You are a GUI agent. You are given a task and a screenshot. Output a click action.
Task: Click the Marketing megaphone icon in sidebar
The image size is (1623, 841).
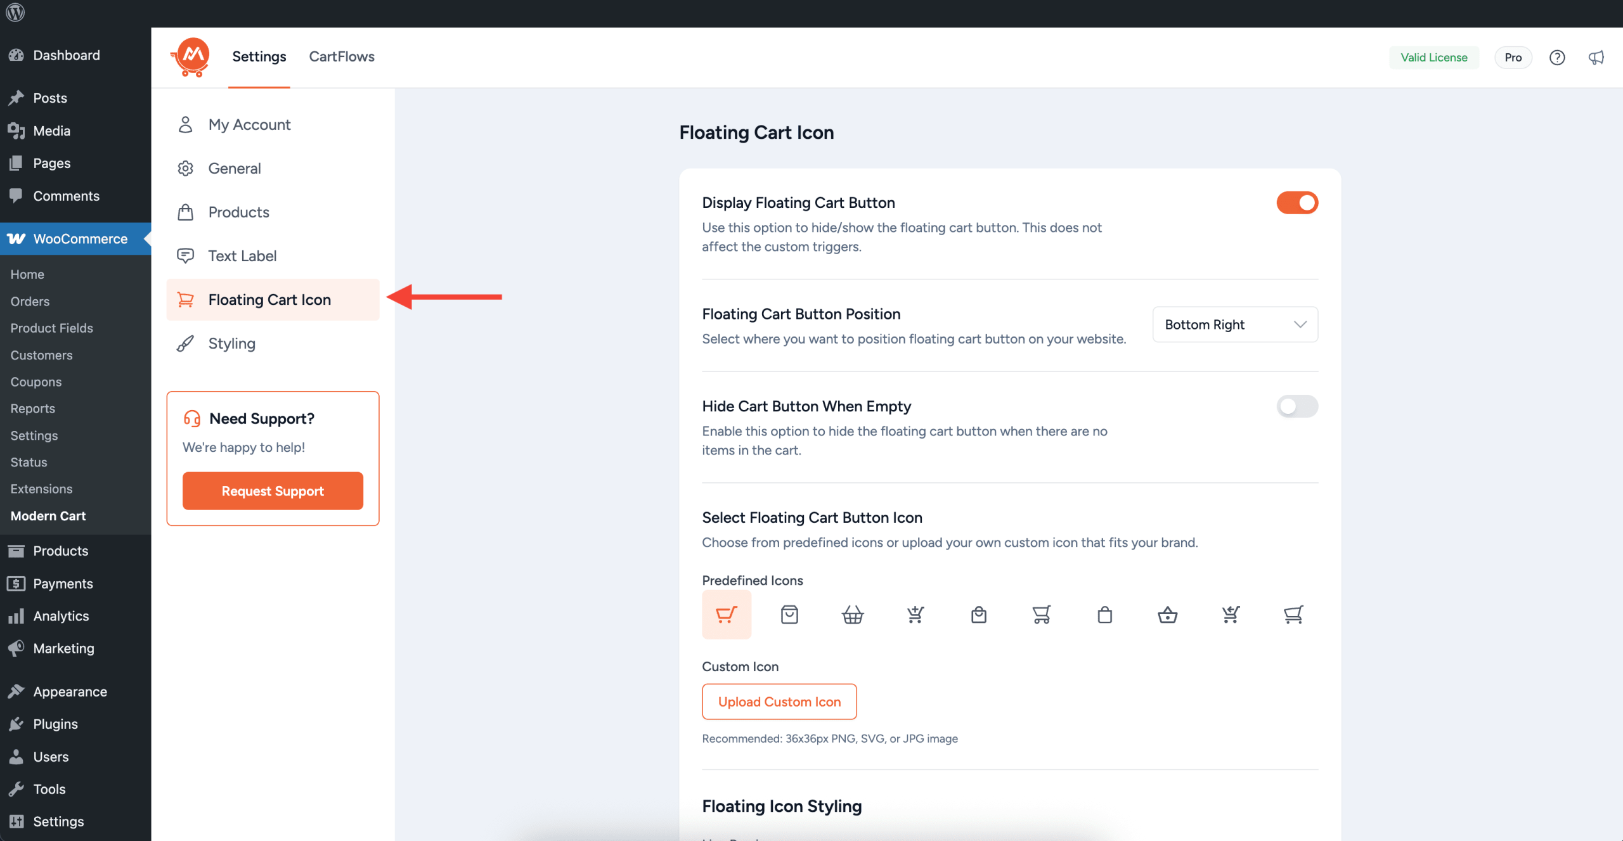[16, 648]
